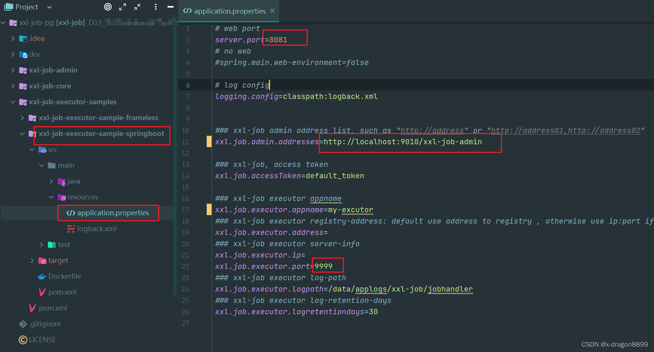Expand the xxl-job-executor-sample-frameless chevron
The width and height of the screenshot is (654, 352).
click(x=22, y=118)
